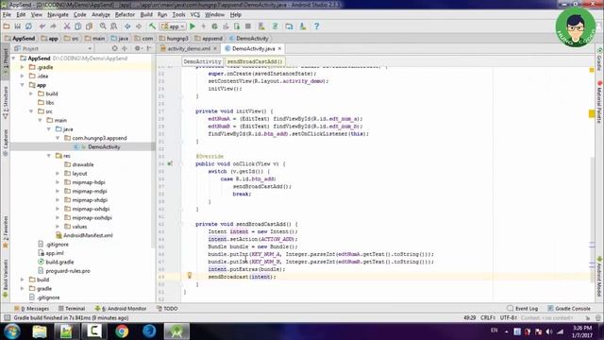Open the Build menu
Screen dimensions: 604x340
pyautogui.click(x=146, y=15)
